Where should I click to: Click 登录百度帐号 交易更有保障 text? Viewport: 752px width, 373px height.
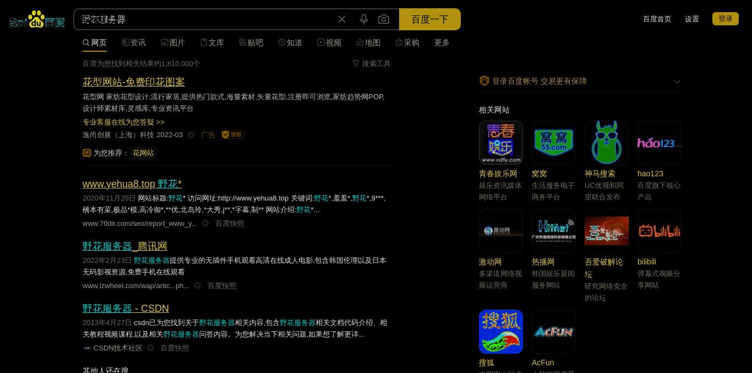[540, 81]
